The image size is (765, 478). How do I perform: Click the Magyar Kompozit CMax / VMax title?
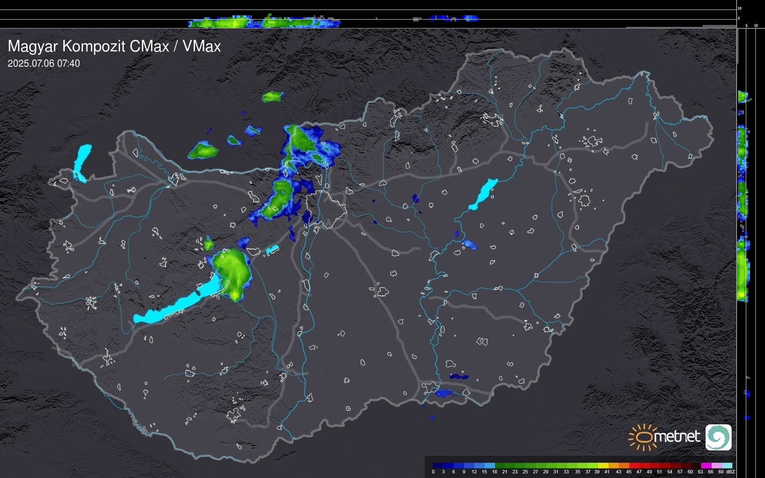[x=114, y=46]
